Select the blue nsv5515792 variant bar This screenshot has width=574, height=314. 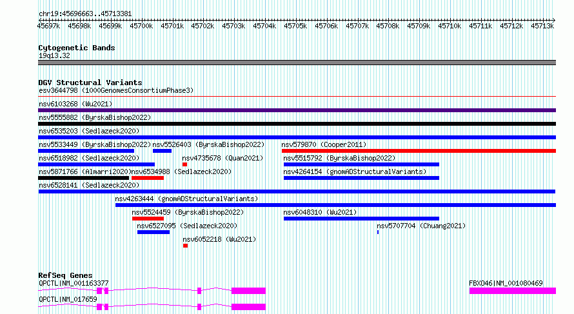click(361, 164)
